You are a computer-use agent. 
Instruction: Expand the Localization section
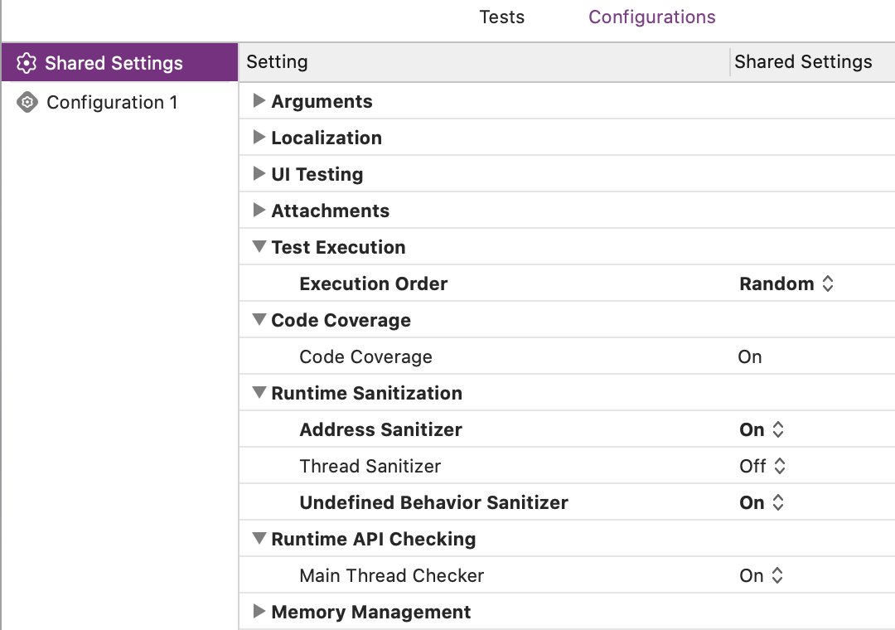tap(259, 137)
